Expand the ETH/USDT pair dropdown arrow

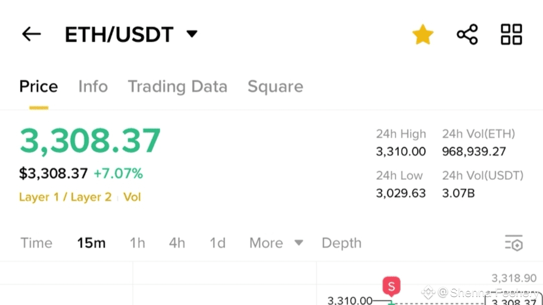192,34
